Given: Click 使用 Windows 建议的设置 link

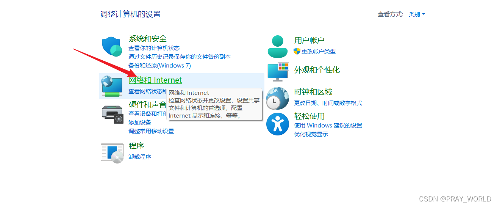Looking at the screenshot, I should (328, 126).
